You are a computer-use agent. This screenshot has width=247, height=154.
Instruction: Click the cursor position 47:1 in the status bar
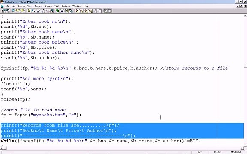(200, 152)
